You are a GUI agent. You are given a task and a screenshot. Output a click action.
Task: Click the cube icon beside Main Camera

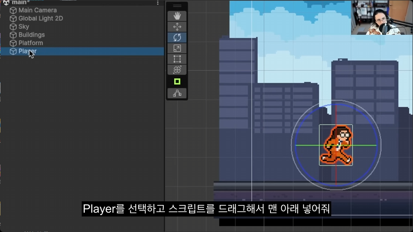coord(13,10)
